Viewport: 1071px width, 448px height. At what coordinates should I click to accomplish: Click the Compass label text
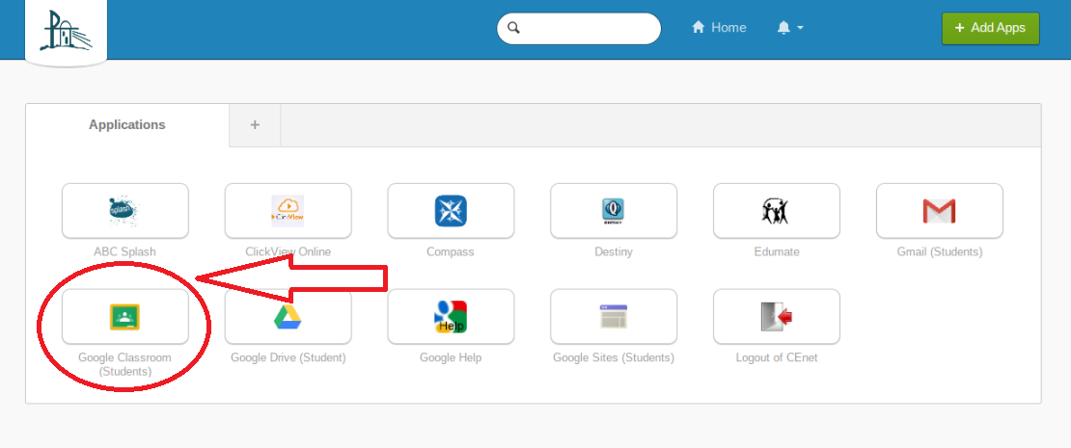point(451,251)
